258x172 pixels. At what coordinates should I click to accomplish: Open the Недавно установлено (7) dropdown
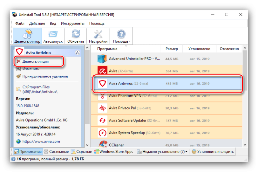pyautogui.click(x=162, y=152)
